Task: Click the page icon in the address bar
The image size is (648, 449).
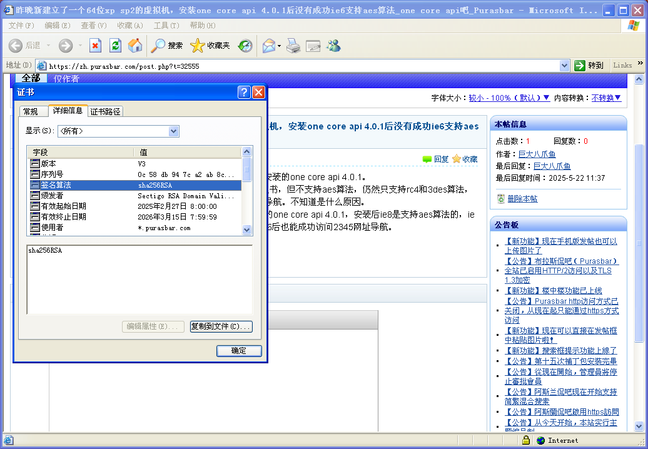Action: click(x=42, y=66)
